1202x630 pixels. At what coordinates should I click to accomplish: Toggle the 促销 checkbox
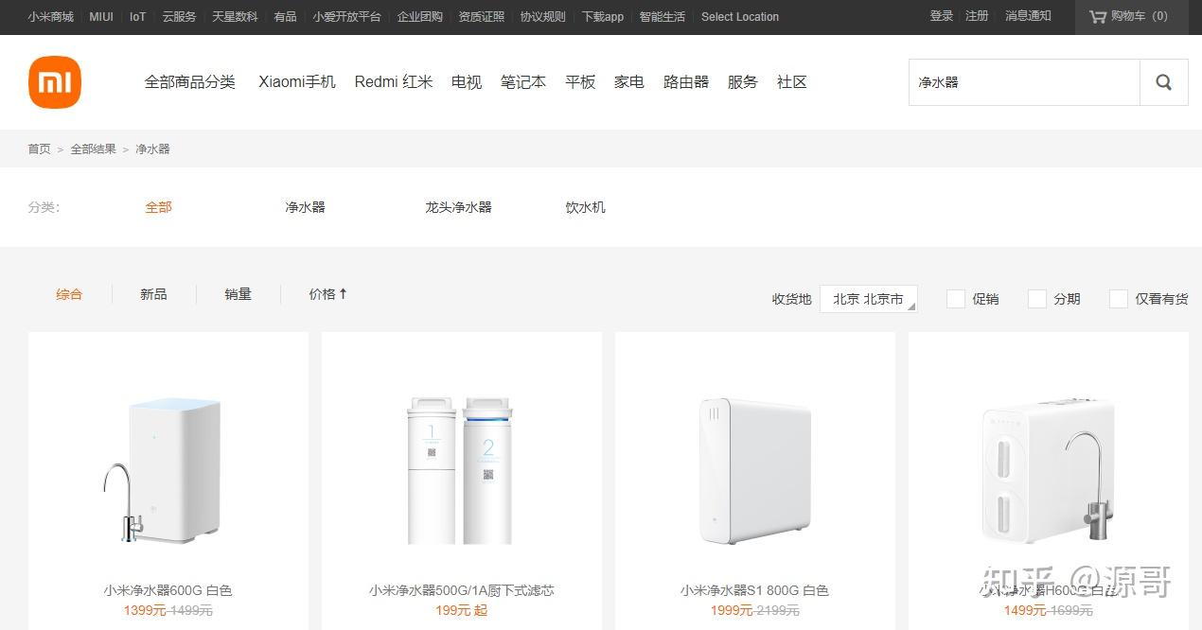(x=956, y=299)
